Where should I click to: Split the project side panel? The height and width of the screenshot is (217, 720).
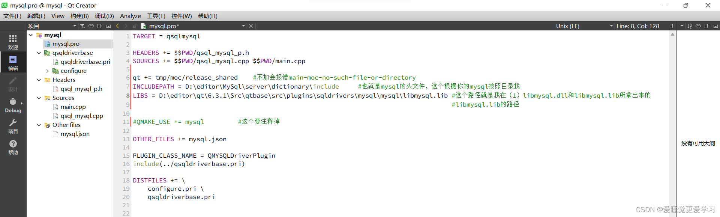tap(100, 26)
